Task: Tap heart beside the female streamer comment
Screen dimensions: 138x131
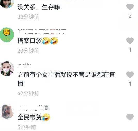Action: point(130,75)
